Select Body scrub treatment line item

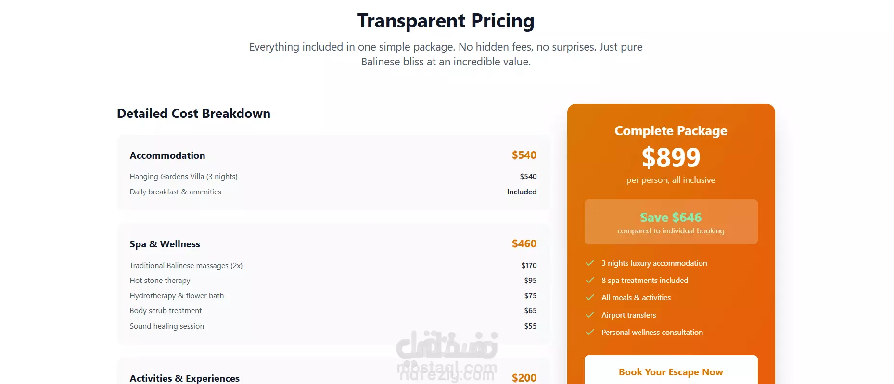point(333,310)
